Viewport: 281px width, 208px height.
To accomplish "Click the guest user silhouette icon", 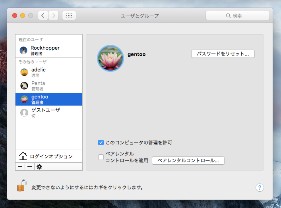I will [x=24, y=113].
